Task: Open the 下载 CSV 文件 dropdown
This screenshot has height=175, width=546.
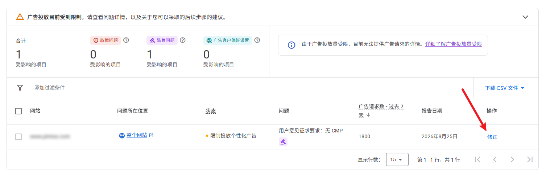Action: pos(505,88)
